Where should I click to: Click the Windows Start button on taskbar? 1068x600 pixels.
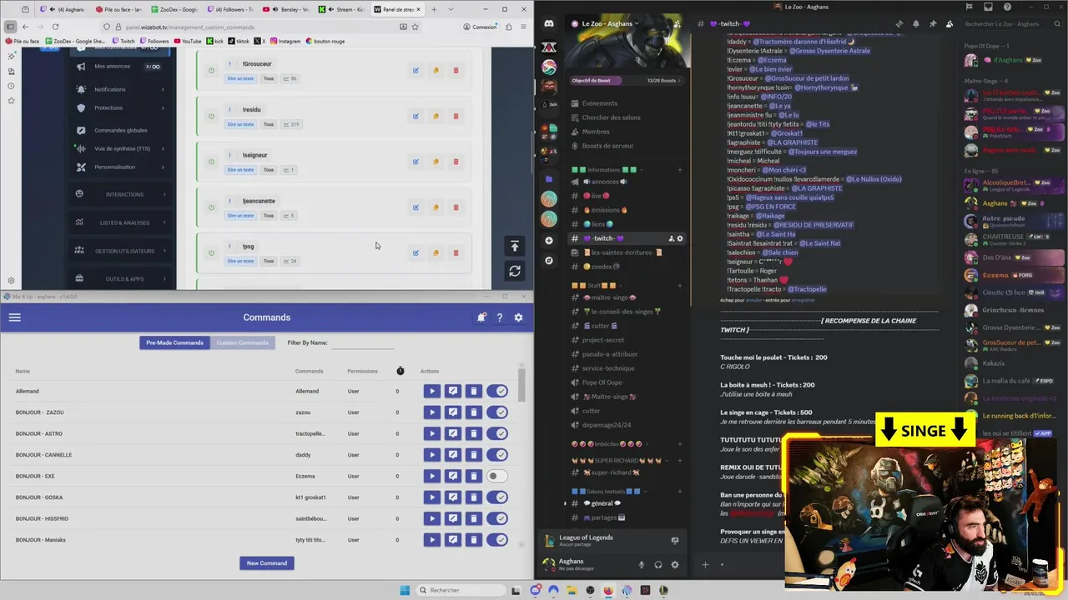click(405, 590)
